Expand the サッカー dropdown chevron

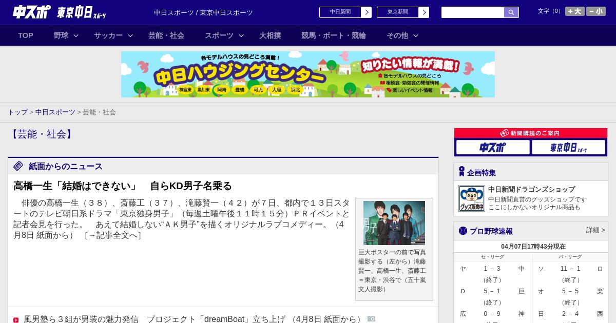coord(130,35)
